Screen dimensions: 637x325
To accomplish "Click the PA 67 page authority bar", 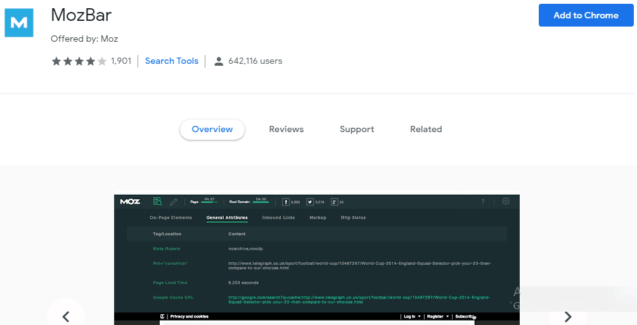I will click(210, 200).
